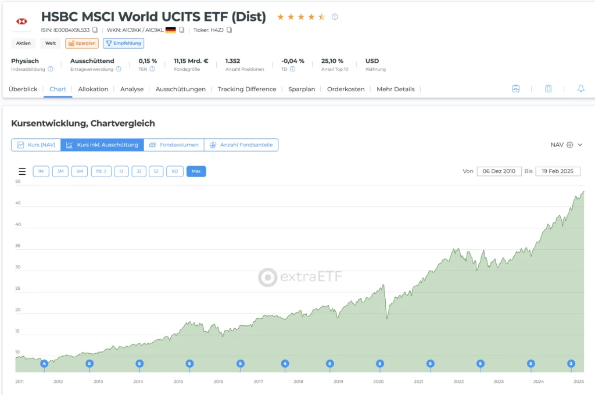Set chart range to 10J
The width and height of the screenshot is (595, 395).
pos(174,171)
